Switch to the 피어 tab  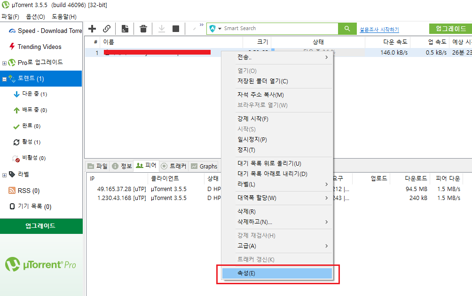146,166
